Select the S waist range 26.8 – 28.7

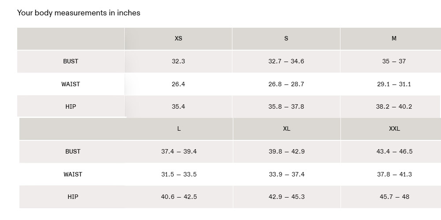point(286,84)
